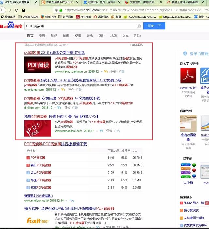Click the 极速pdf阅读器 sidebar thumbnail

(188, 123)
